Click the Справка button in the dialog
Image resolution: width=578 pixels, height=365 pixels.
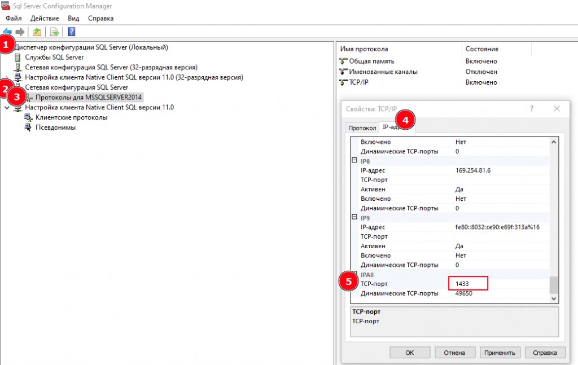545,353
